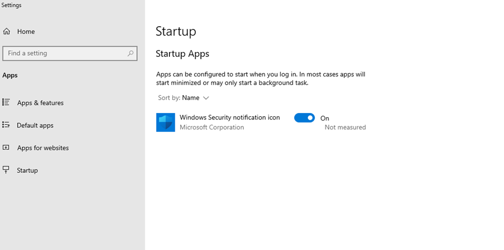Open the Sort by Name dropdown
The image size is (504, 250).
(x=183, y=98)
